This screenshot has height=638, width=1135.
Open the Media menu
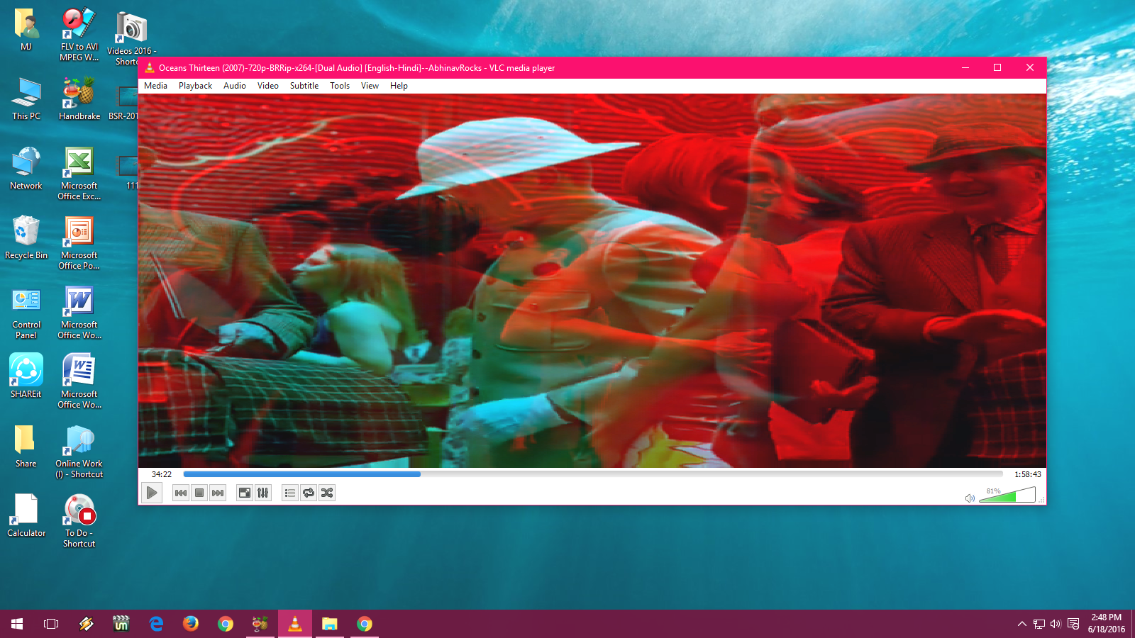(156, 86)
